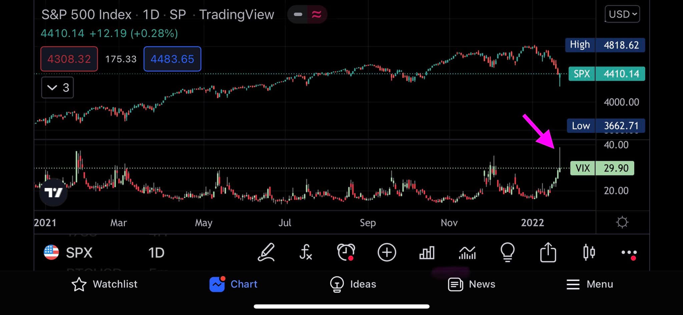This screenshot has width=683, height=315.
Task: Switch to the News tab
Action: tap(472, 284)
